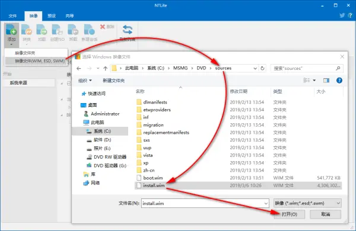Open the Library (库) node

(x=89, y=174)
